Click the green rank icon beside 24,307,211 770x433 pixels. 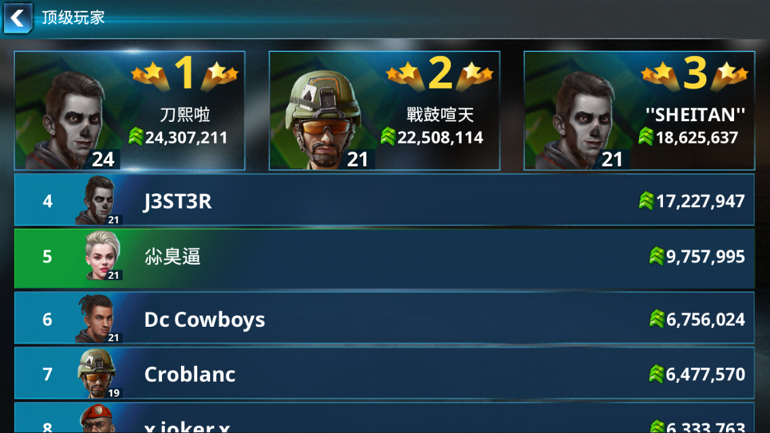tap(136, 136)
